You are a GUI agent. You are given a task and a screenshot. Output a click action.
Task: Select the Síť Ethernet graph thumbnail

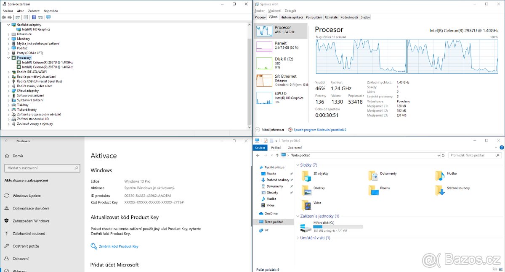[264, 80]
